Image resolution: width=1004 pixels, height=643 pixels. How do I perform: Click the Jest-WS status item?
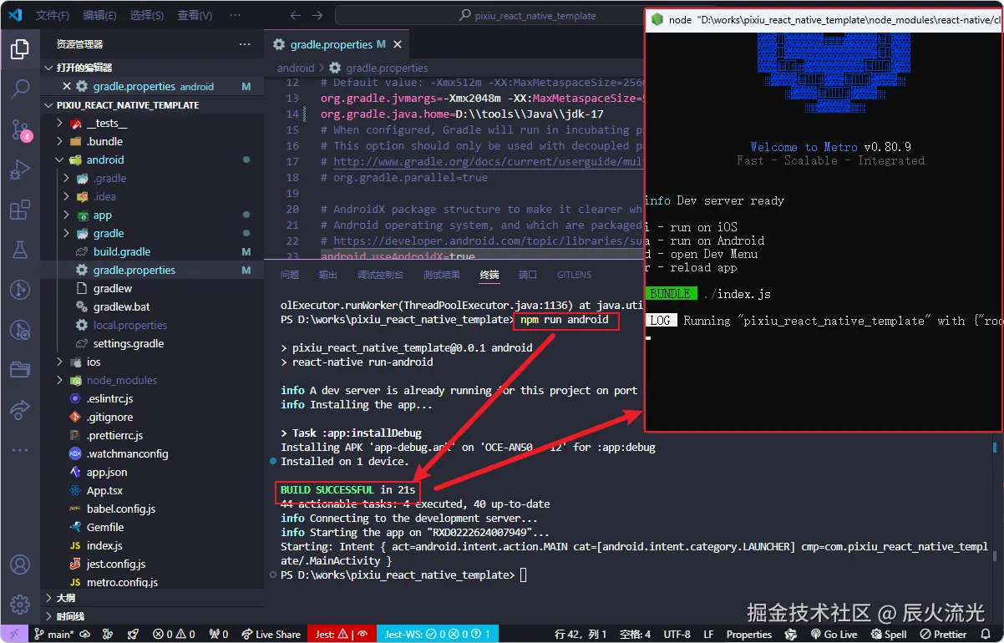tap(437, 634)
